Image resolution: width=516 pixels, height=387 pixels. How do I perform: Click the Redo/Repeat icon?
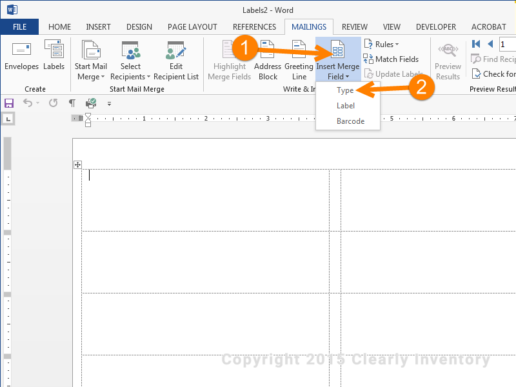(54, 103)
